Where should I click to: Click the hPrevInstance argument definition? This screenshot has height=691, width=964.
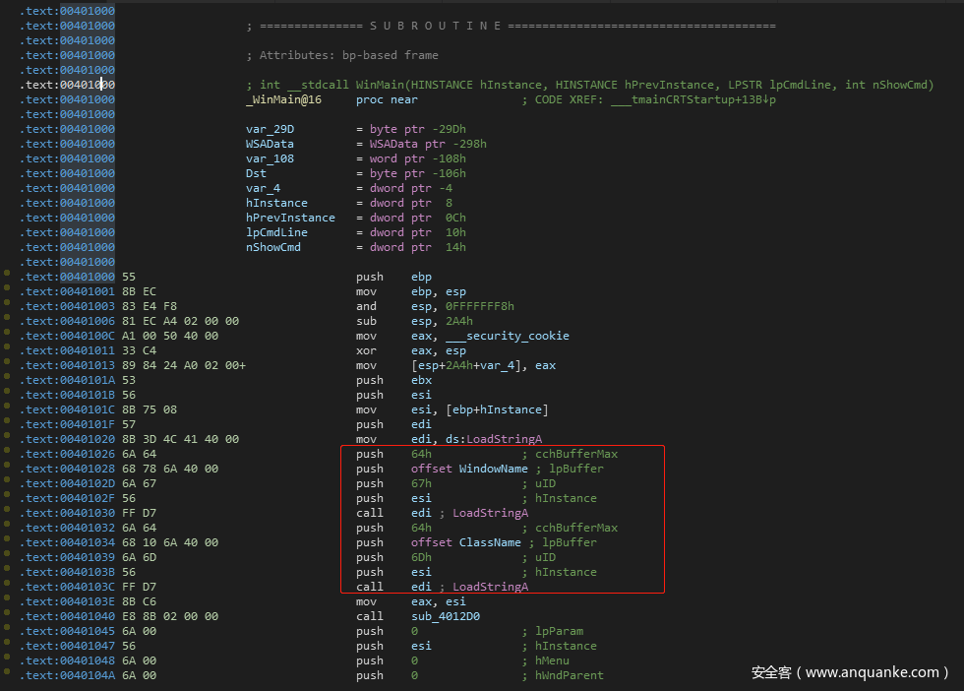(x=290, y=218)
